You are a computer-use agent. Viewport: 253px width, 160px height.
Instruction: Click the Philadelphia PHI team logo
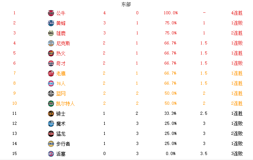pos(51,83)
